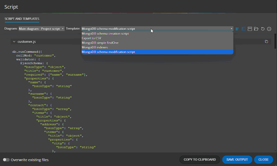Click the Template dropdown arrow

pos(232,29)
